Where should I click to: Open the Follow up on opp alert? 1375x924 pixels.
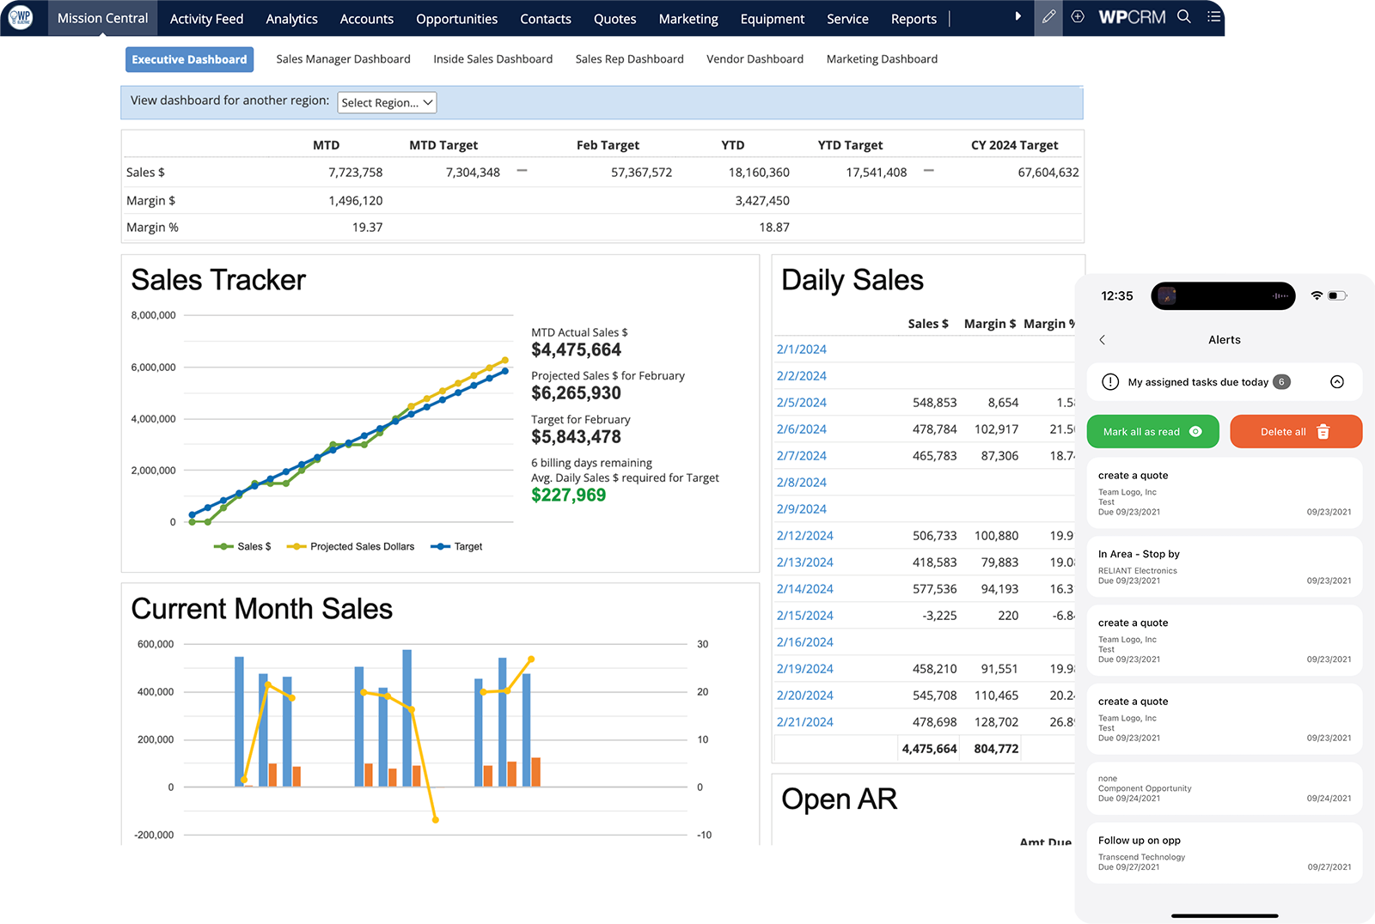[x=1225, y=853]
